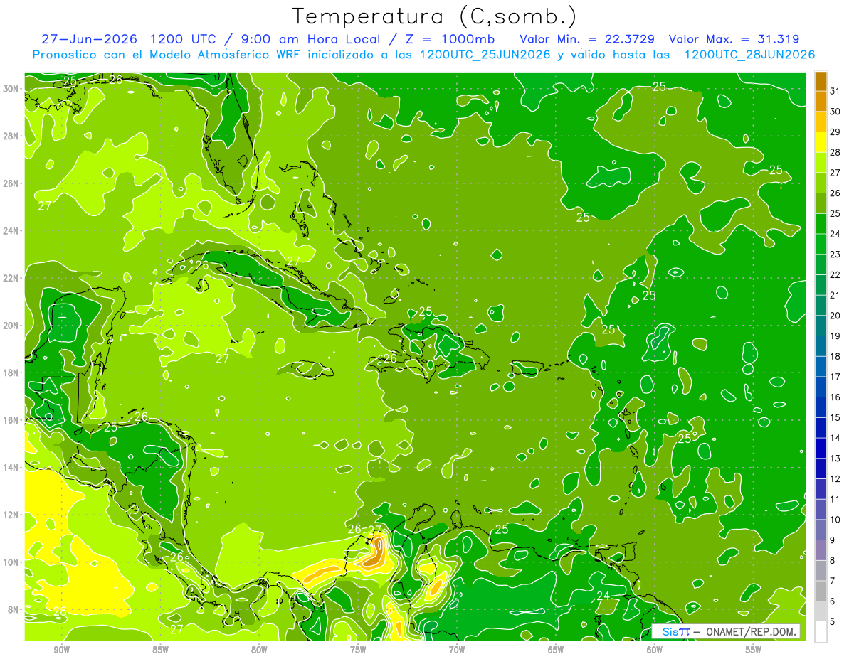Pick the blue swatch between 16 and 17
This screenshot has height=659, width=854.
821,387
